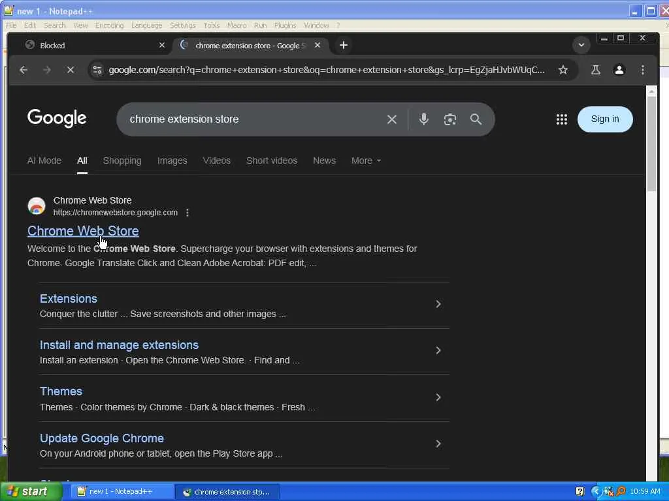Viewport: 669px width, 501px height.
Task: Click Chrome Web Store result favicon
Action: click(x=37, y=205)
